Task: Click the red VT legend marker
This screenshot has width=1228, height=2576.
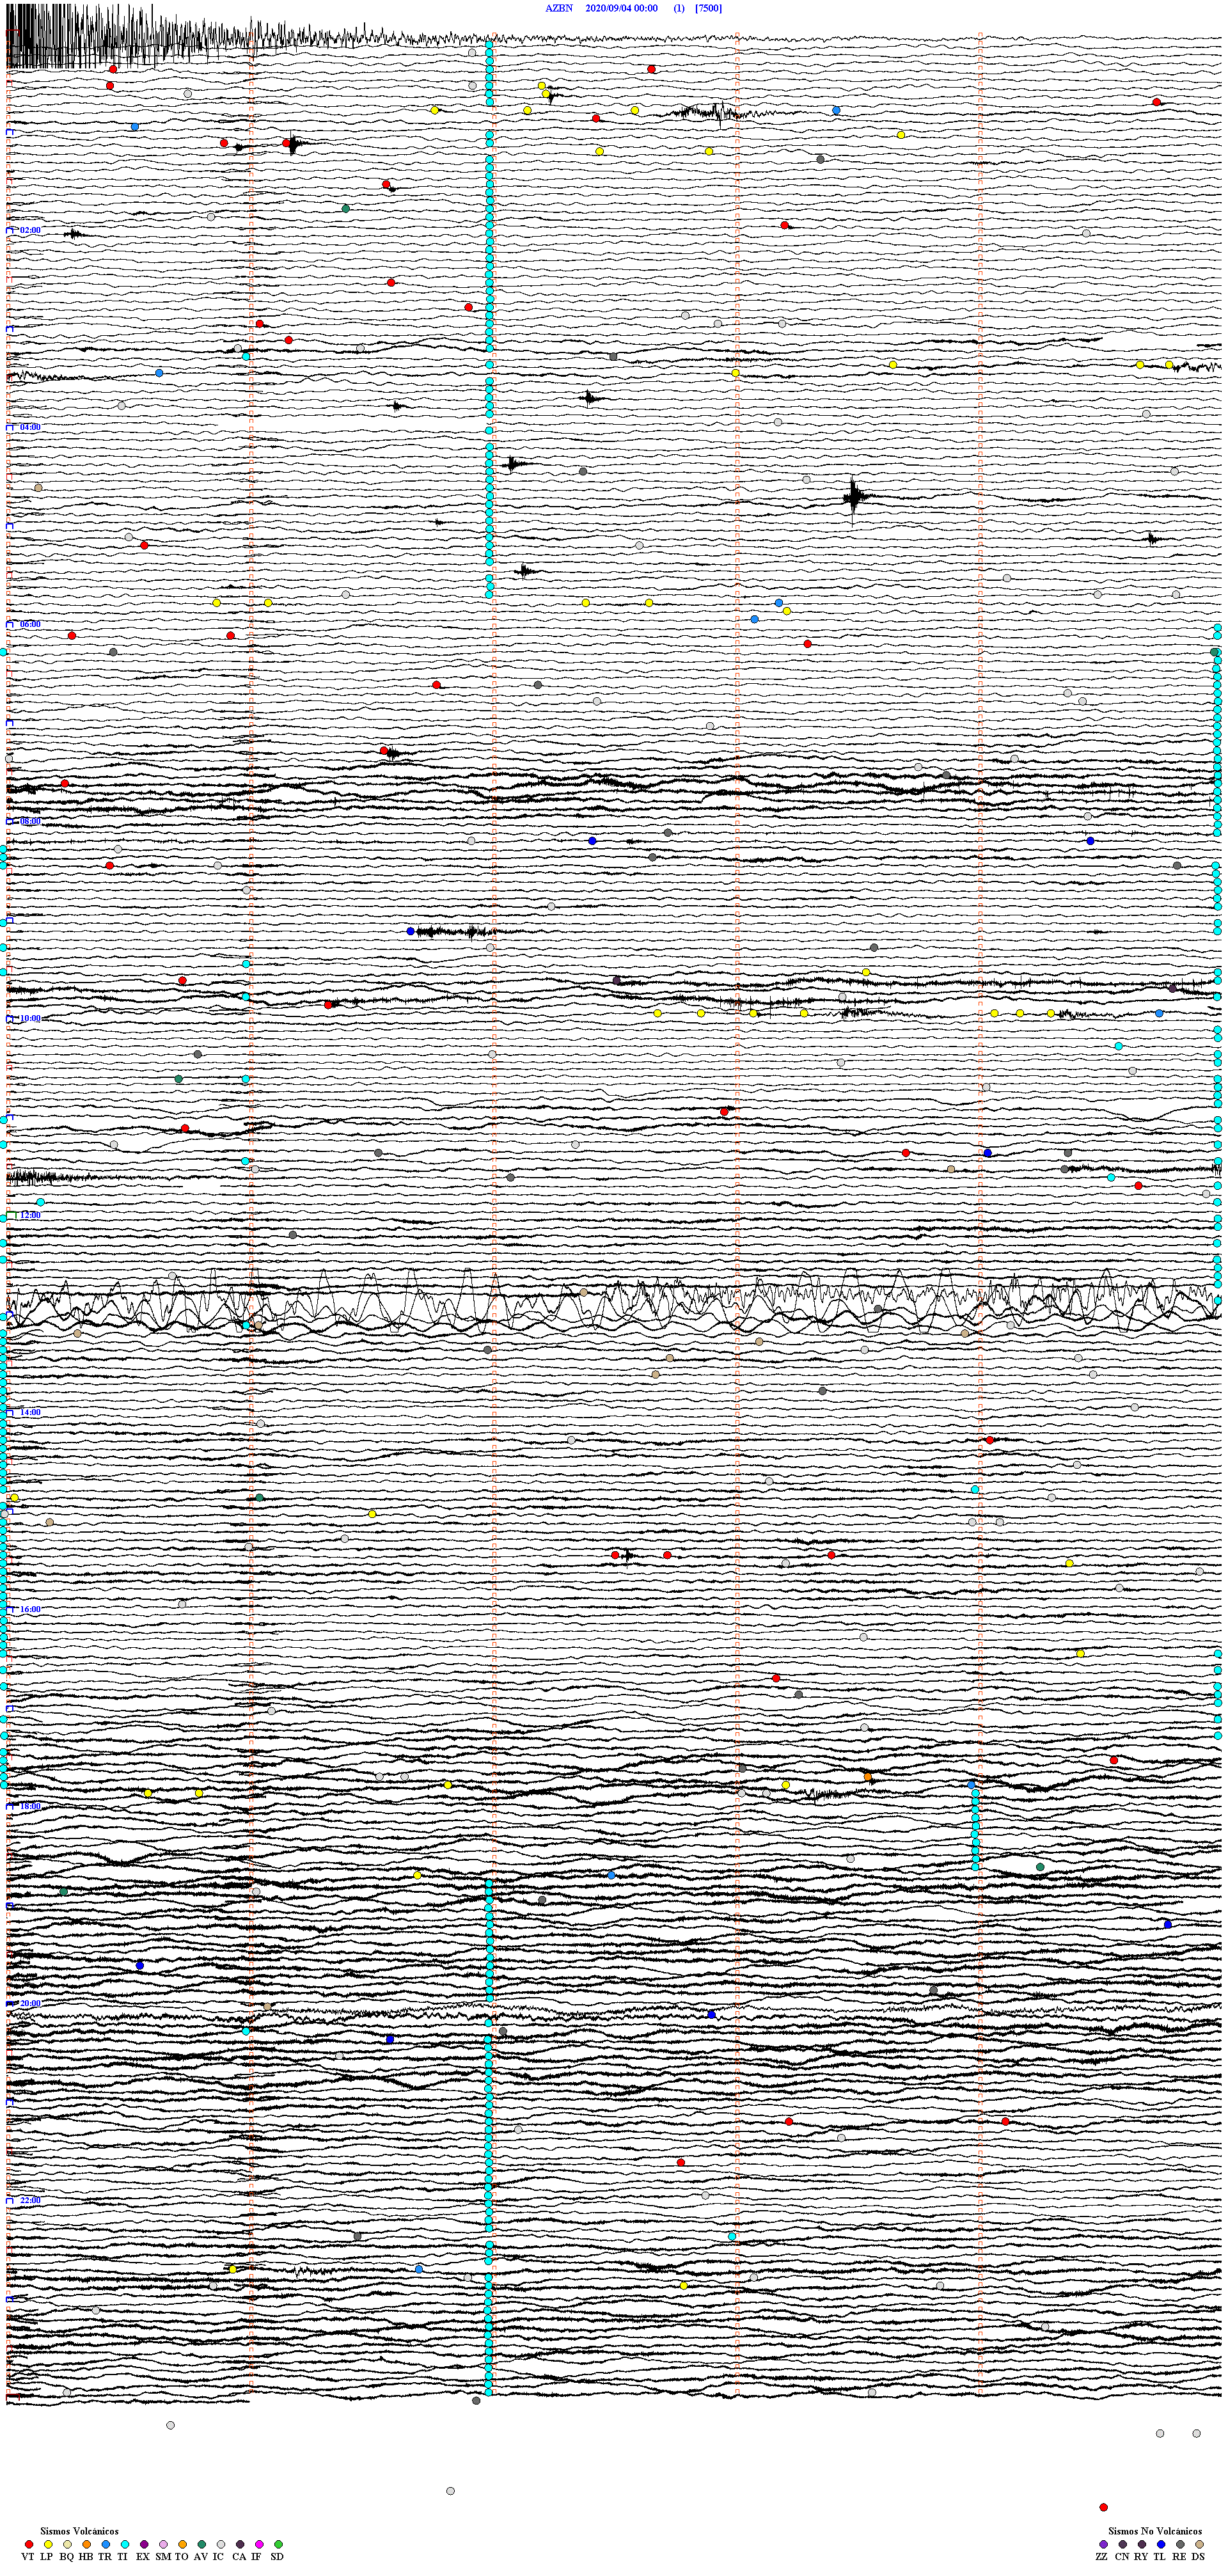Action: [29, 2544]
